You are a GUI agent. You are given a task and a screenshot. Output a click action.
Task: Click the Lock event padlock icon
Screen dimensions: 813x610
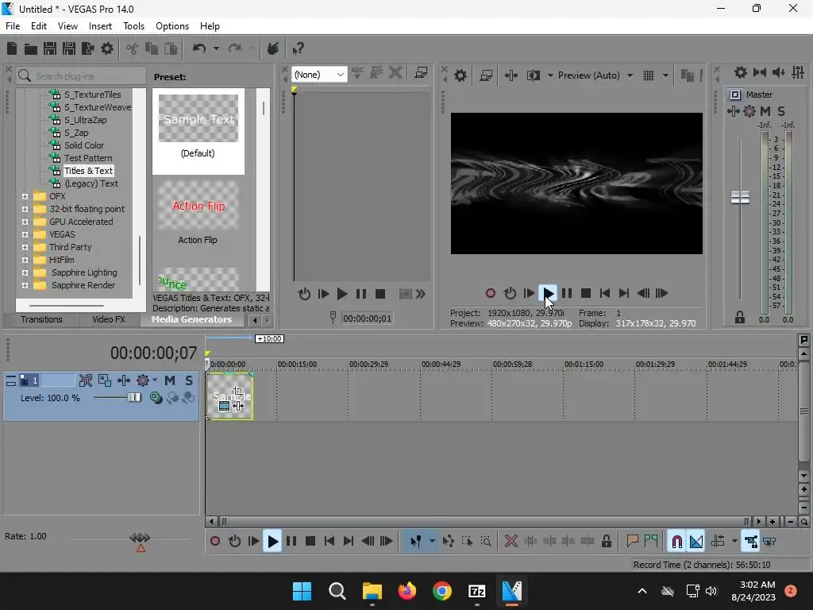coord(606,542)
